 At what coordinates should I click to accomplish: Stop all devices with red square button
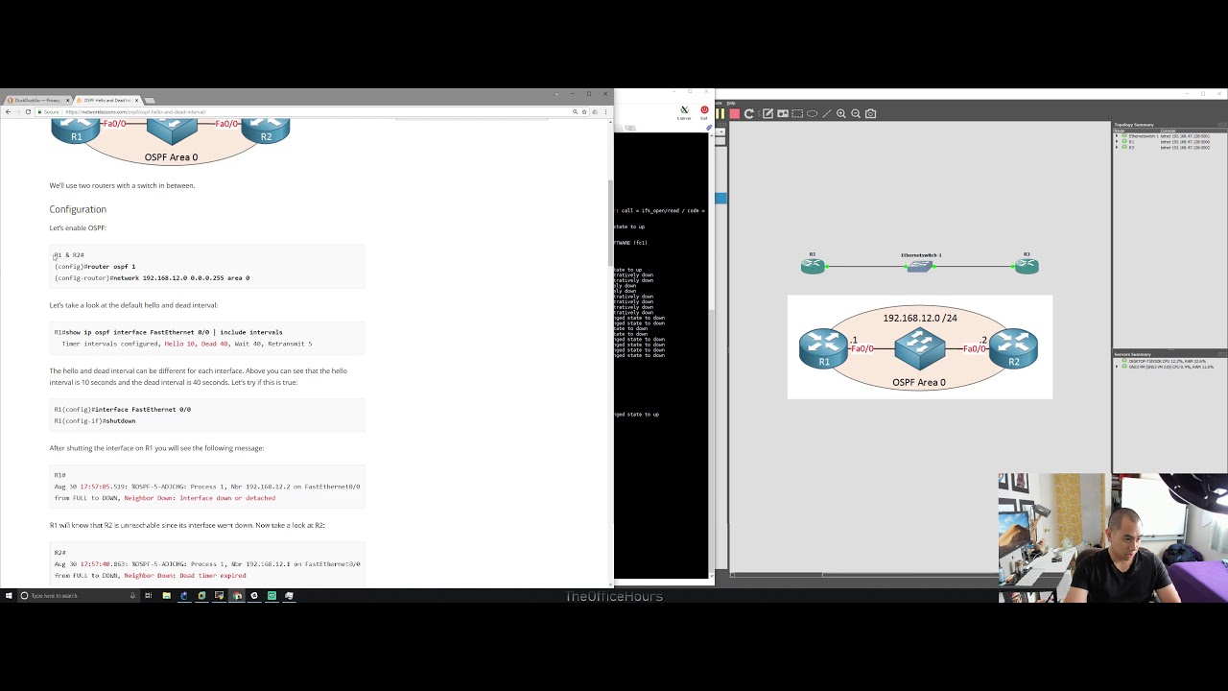(735, 113)
